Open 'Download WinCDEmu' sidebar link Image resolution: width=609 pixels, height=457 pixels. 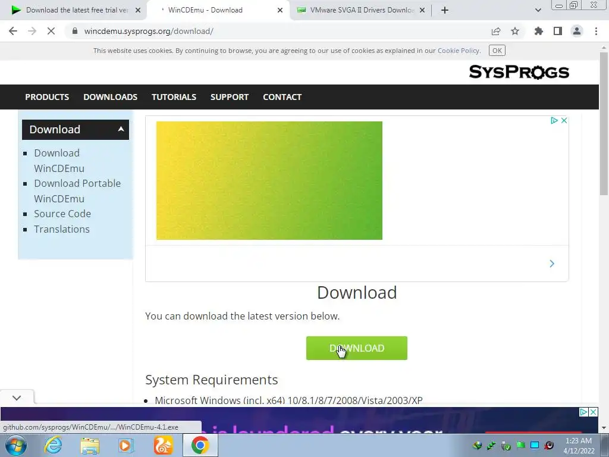click(x=59, y=161)
